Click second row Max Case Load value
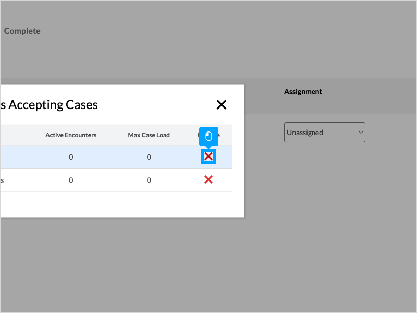The height and width of the screenshot is (313, 417). [x=149, y=180]
